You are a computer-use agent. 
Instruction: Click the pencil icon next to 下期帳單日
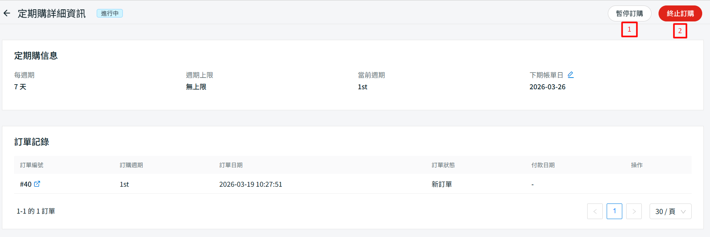coord(570,75)
